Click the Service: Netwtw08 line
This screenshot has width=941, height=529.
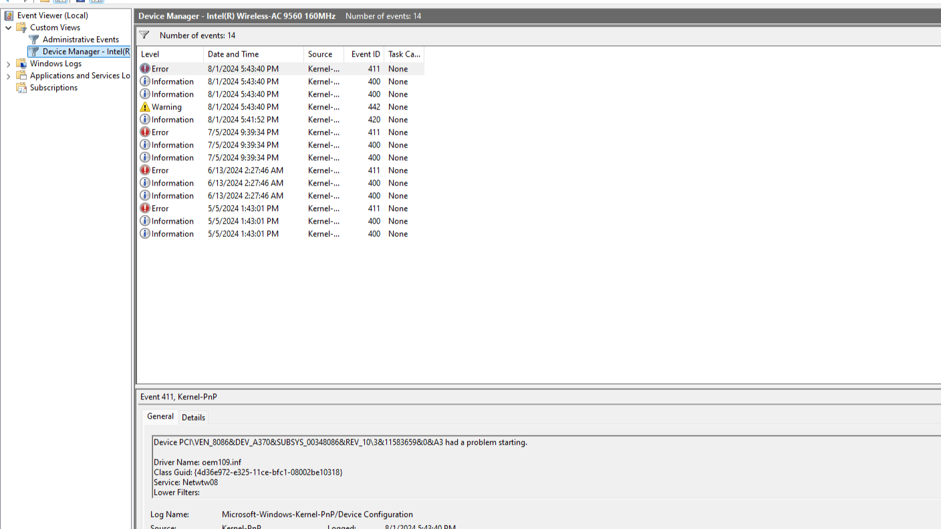(x=186, y=482)
